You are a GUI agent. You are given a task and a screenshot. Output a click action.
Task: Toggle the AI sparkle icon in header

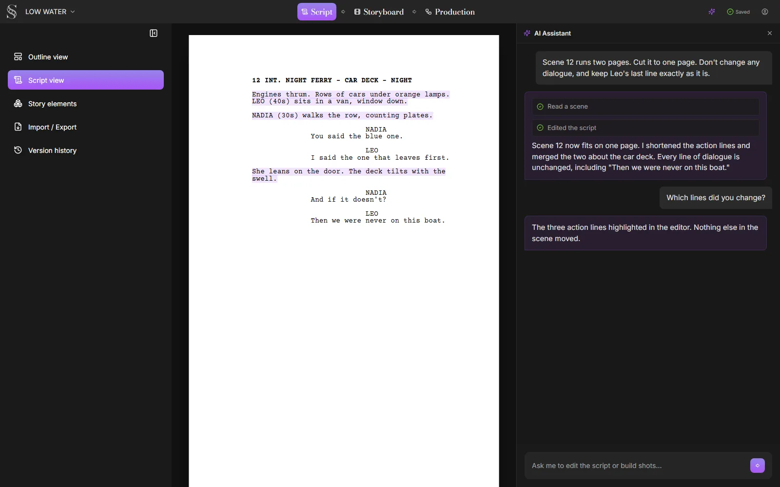(712, 12)
